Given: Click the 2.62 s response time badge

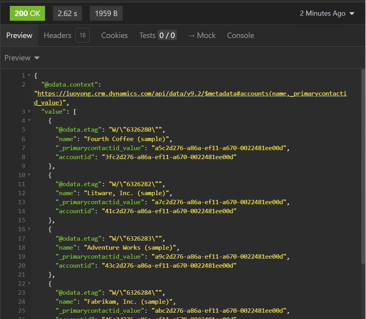Looking at the screenshot, I should pos(67,13).
